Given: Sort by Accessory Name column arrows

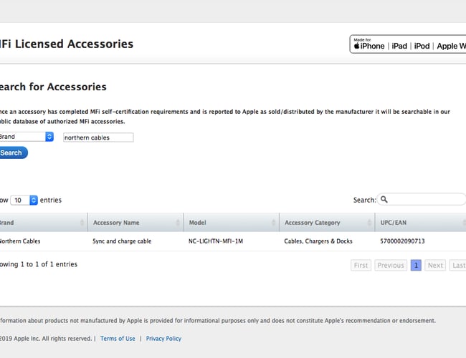Looking at the screenshot, I should point(178,223).
